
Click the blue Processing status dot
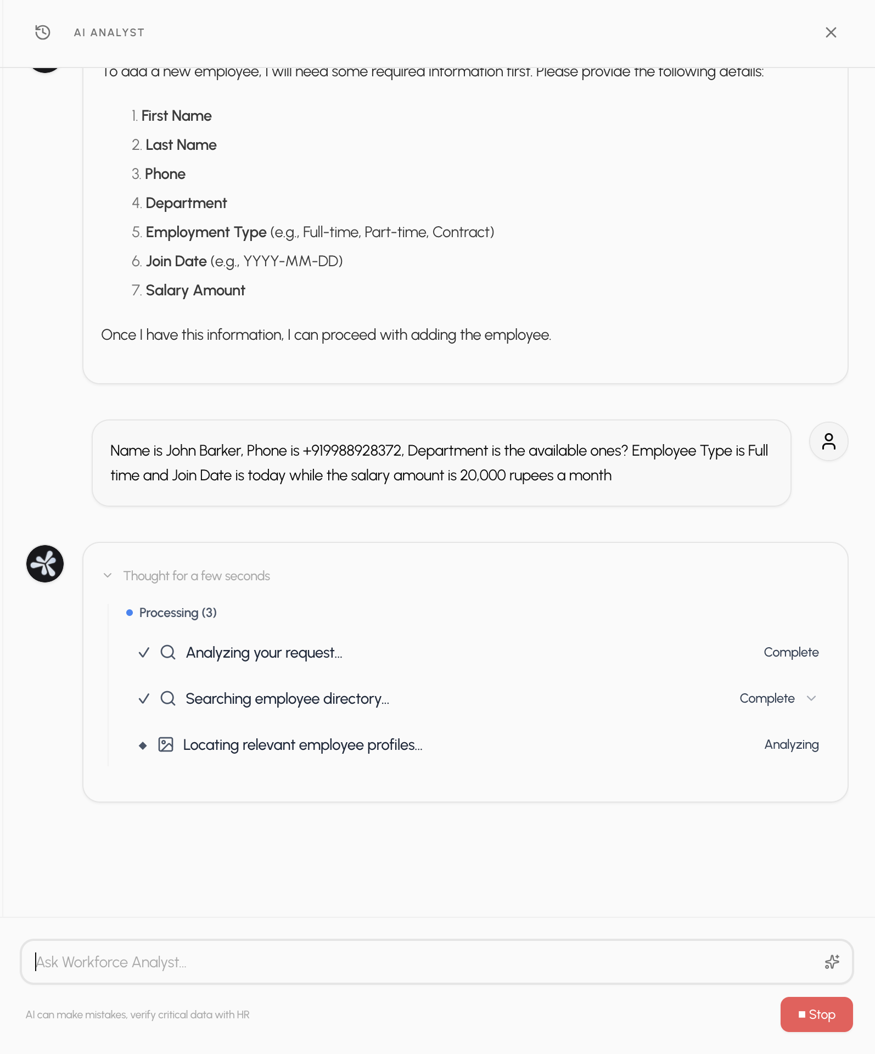click(x=130, y=612)
